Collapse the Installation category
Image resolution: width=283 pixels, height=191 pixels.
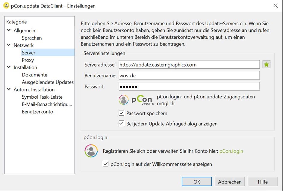(x=9, y=67)
